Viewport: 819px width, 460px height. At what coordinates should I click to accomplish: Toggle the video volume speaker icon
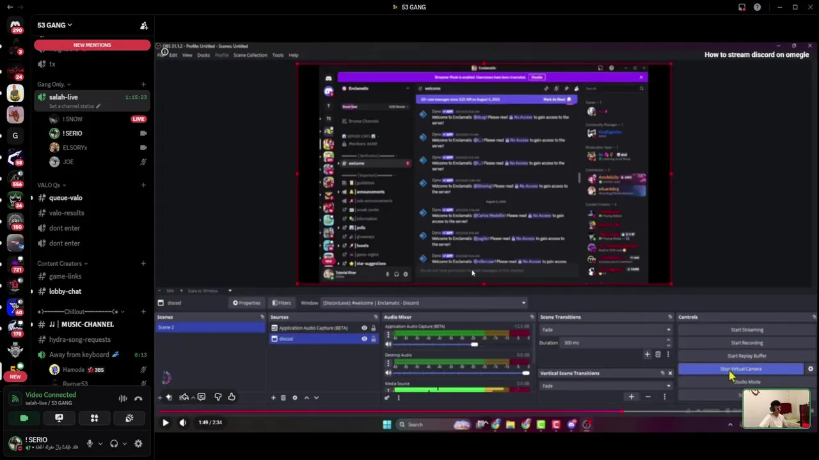183,422
